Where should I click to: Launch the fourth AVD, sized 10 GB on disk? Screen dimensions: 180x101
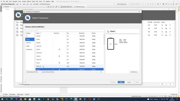pyautogui.click(x=162, y=35)
